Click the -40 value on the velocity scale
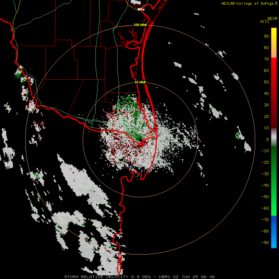This screenshot has width=279, height=279. point(265,185)
